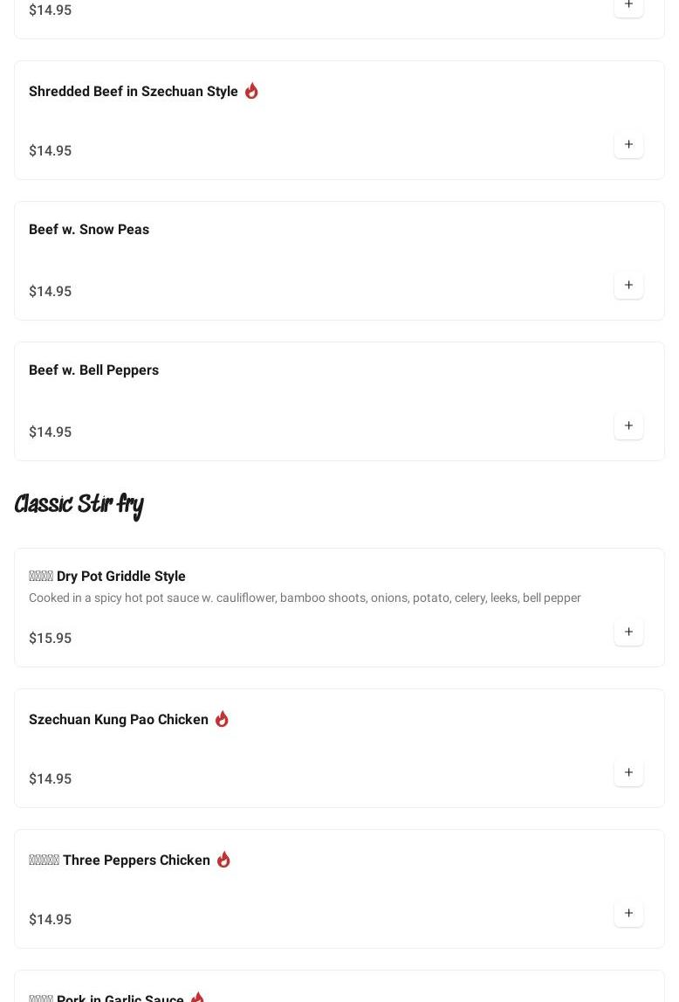
Task: Click the Classic Stir fry section heading
Action: point(79,505)
